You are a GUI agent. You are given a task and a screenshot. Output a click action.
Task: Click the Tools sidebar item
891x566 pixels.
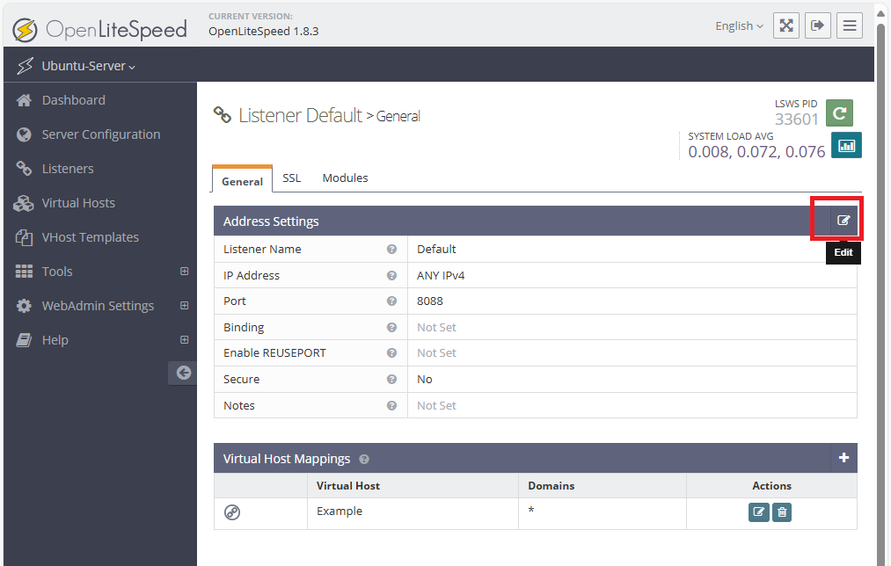57,272
